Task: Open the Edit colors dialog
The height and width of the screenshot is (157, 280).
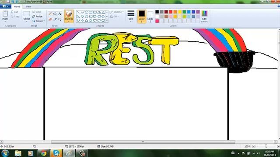Action: pyautogui.click(x=204, y=17)
